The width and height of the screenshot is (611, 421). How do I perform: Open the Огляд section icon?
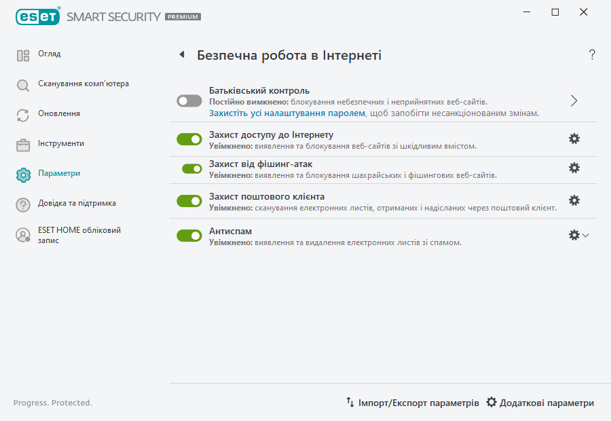(x=22, y=54)
